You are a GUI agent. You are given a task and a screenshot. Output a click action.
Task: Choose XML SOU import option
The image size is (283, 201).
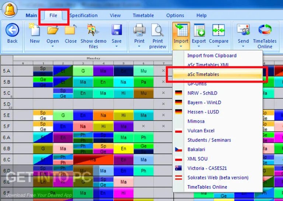tap(217, 159)
